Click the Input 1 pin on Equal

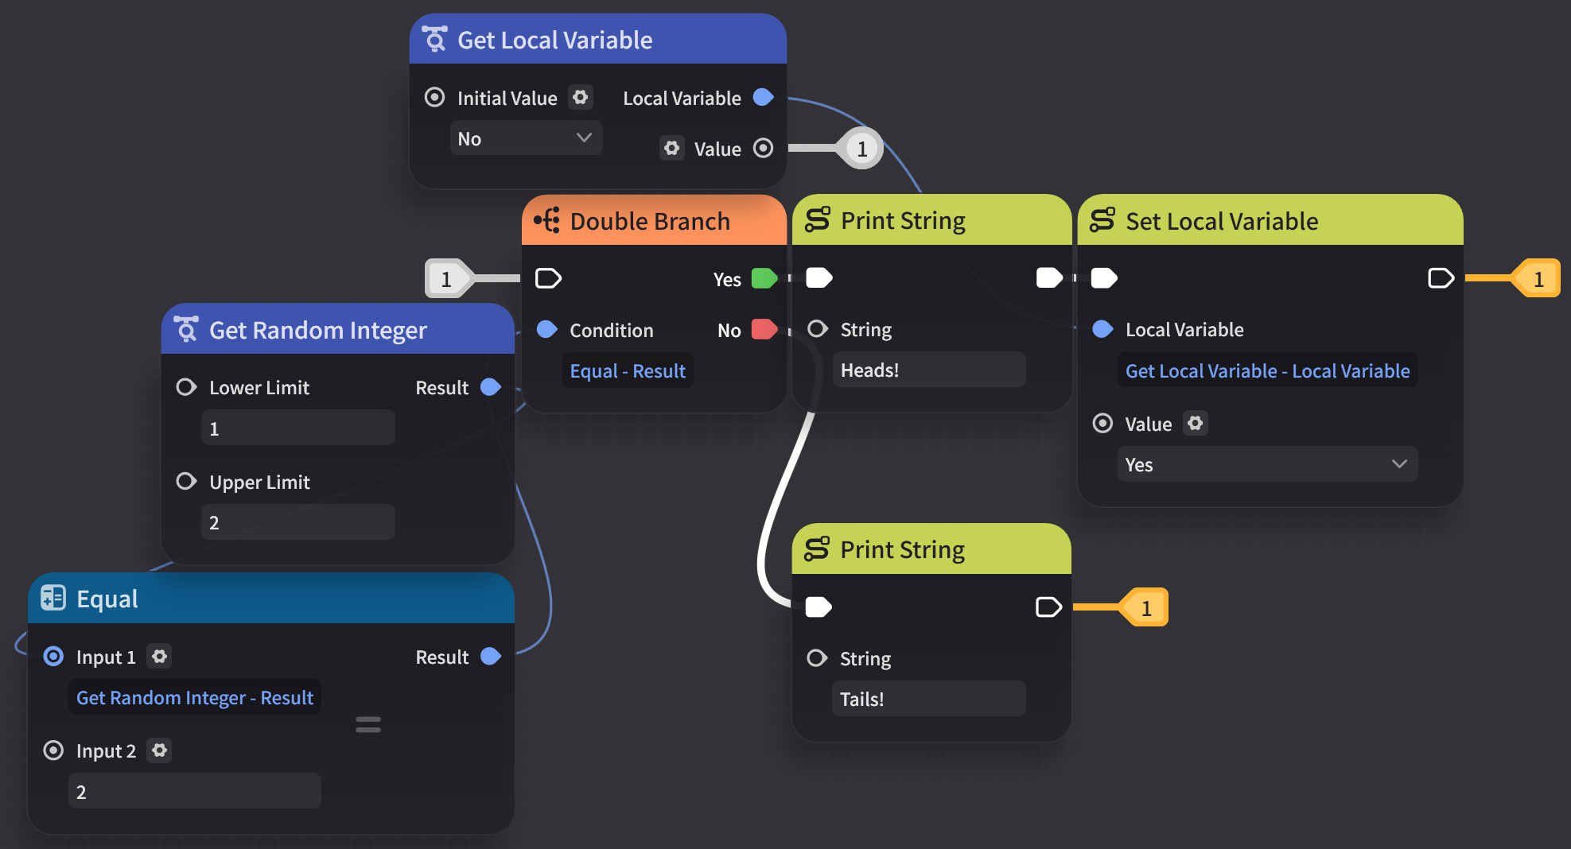pos(53,656)
